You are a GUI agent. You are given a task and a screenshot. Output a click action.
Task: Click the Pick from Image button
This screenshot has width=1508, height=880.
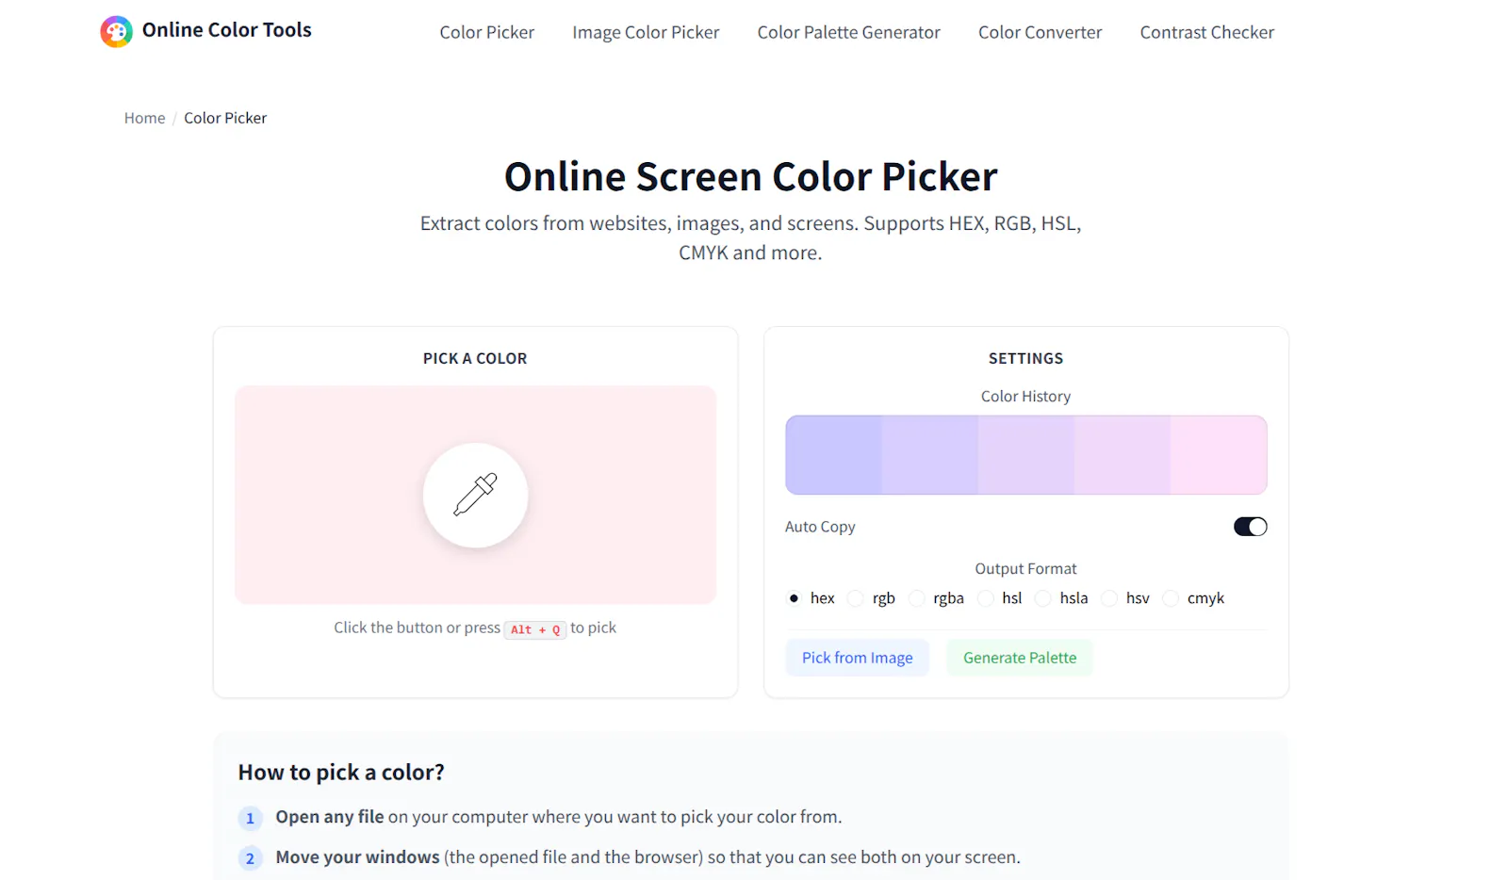point(857,658)
